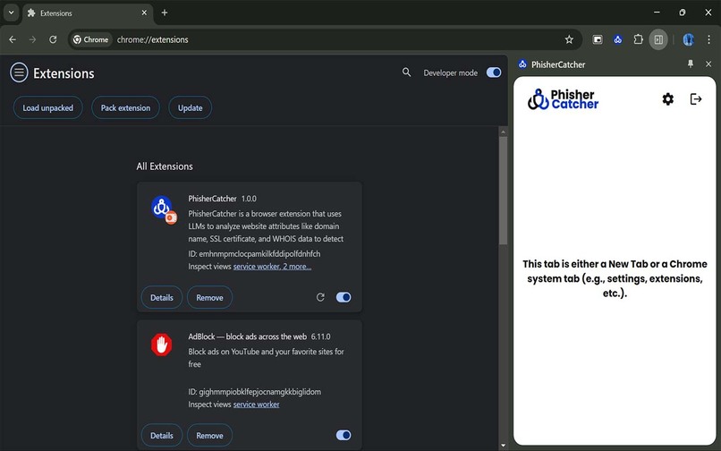Click the PhisherCatcher extension card icon
721x451 pixels.
click(163, 209)
